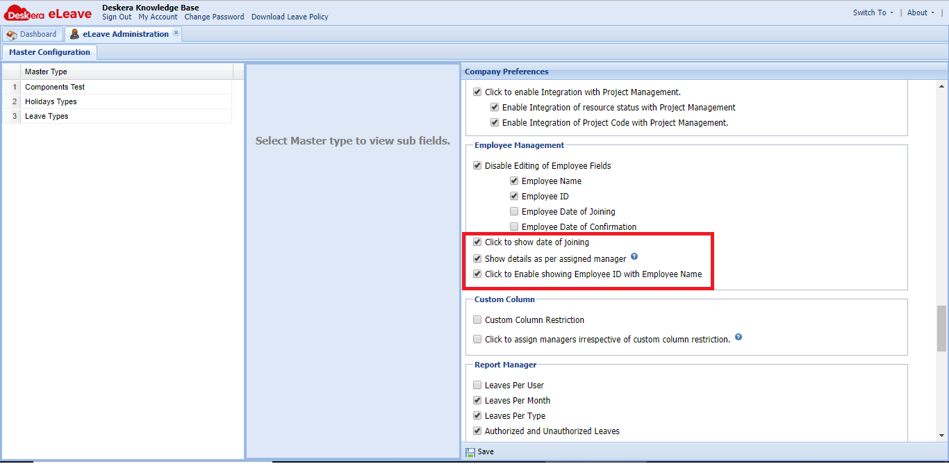Uncheck the Leaves Per Month checkbox

(x=477, y=400)
